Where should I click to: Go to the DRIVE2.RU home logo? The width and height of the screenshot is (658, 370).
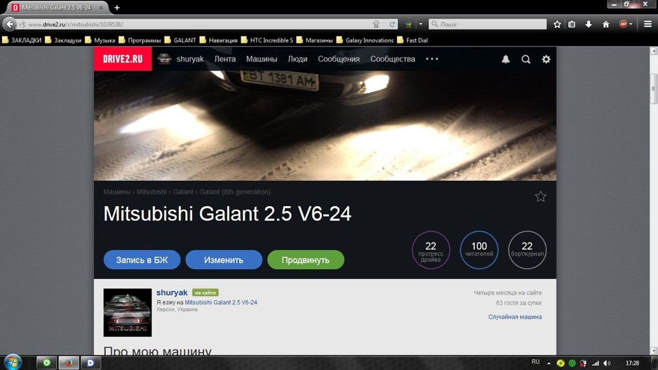coord(123,59)
